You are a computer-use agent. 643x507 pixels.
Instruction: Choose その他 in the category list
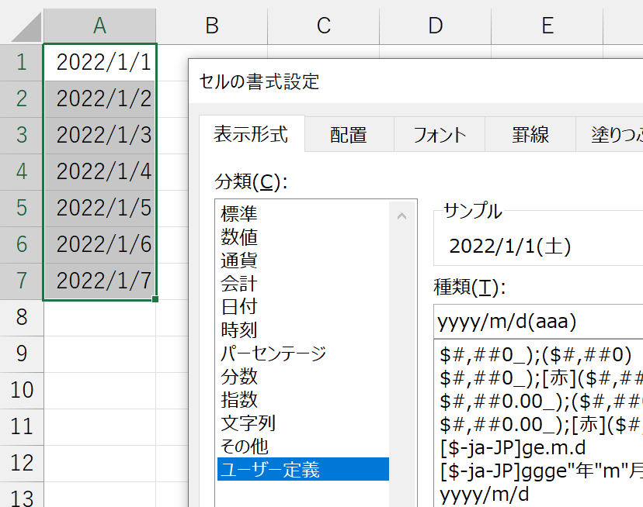(303, 446)
